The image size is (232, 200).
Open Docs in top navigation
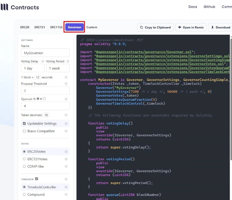tap(193, 7)
